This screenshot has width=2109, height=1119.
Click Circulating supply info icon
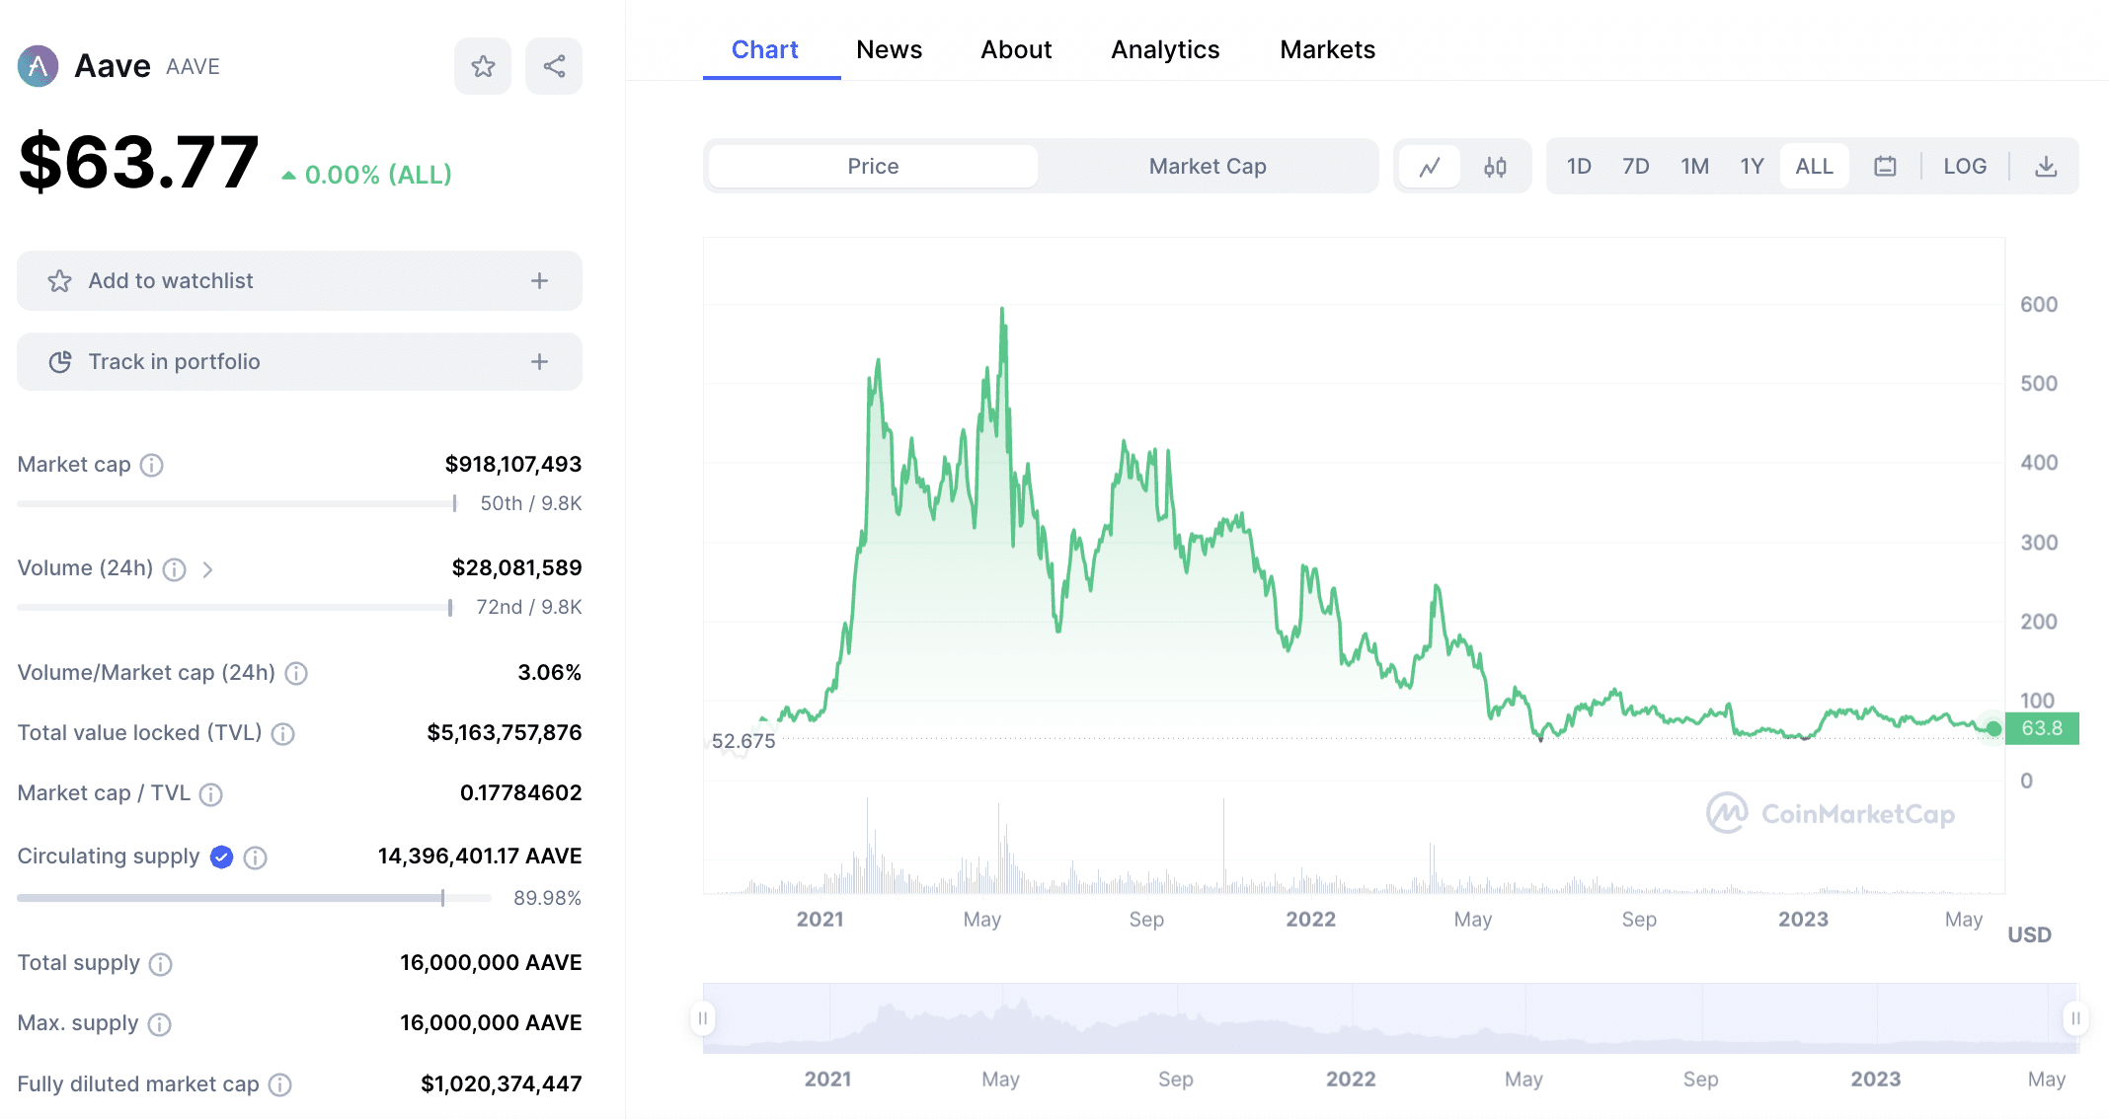click(255, 858)
